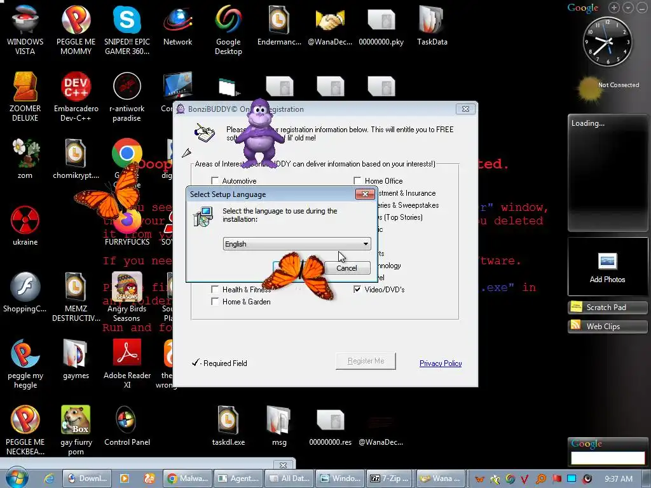The height and width of the screenshot is (488, 651).
Task: Select the MEMZ DESTRUCTIV... file icon
Action: 76,297
